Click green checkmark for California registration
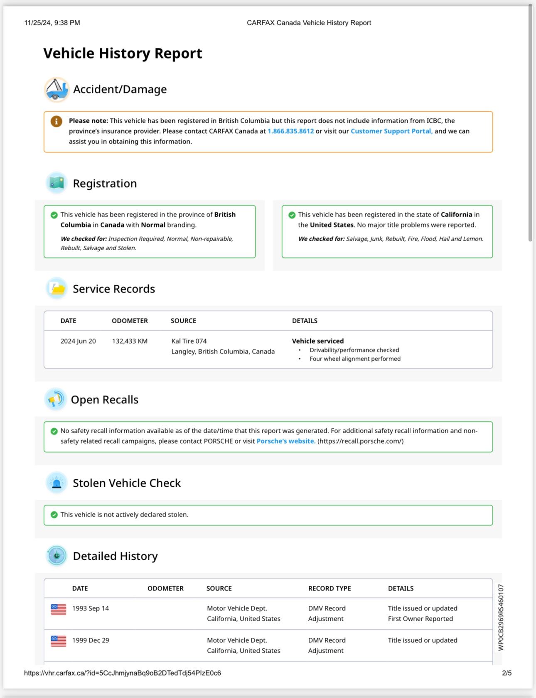The height and width of the screenshot is (698, 536). (x=292, y=215)
